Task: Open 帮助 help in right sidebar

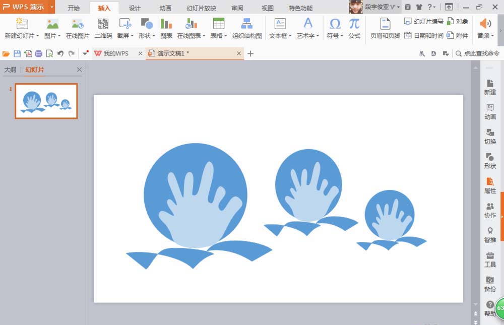Action: click(x=489, y=308)
